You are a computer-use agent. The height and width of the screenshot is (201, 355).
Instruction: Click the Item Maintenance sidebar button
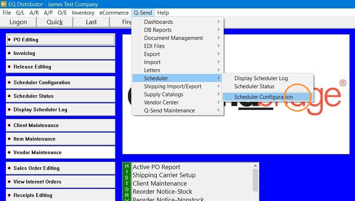coord(60,139)
